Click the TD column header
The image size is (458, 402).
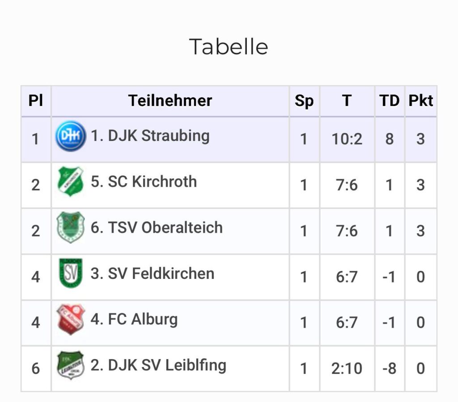tap(389, 101)
